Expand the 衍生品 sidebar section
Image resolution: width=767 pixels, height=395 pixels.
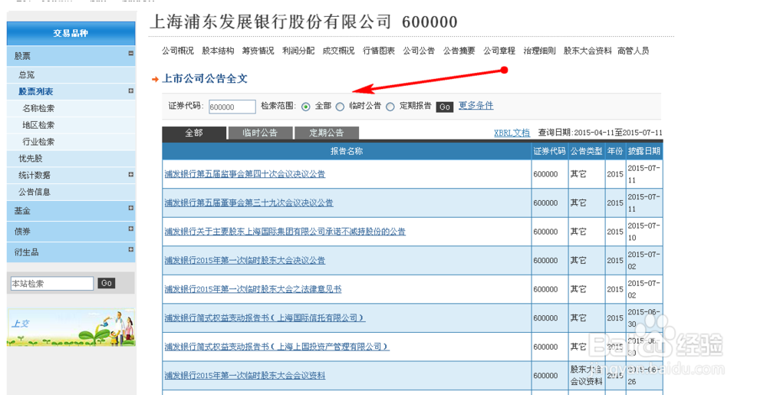(130, 249)
